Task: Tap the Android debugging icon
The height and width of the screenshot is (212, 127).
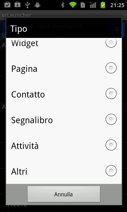Action: 37,5
